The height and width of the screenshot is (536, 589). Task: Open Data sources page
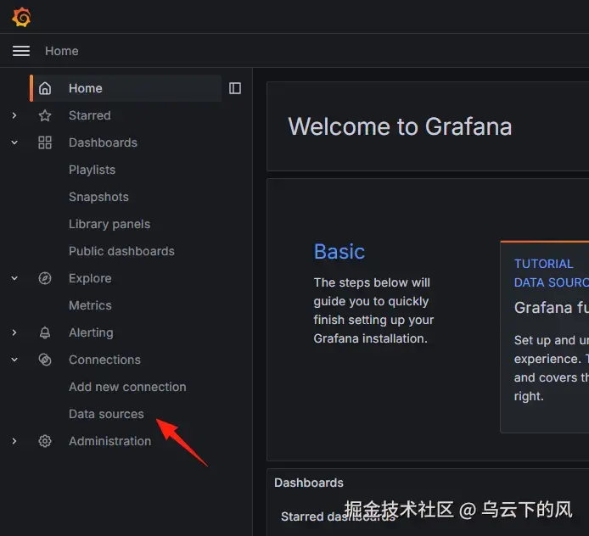[106, 414]
